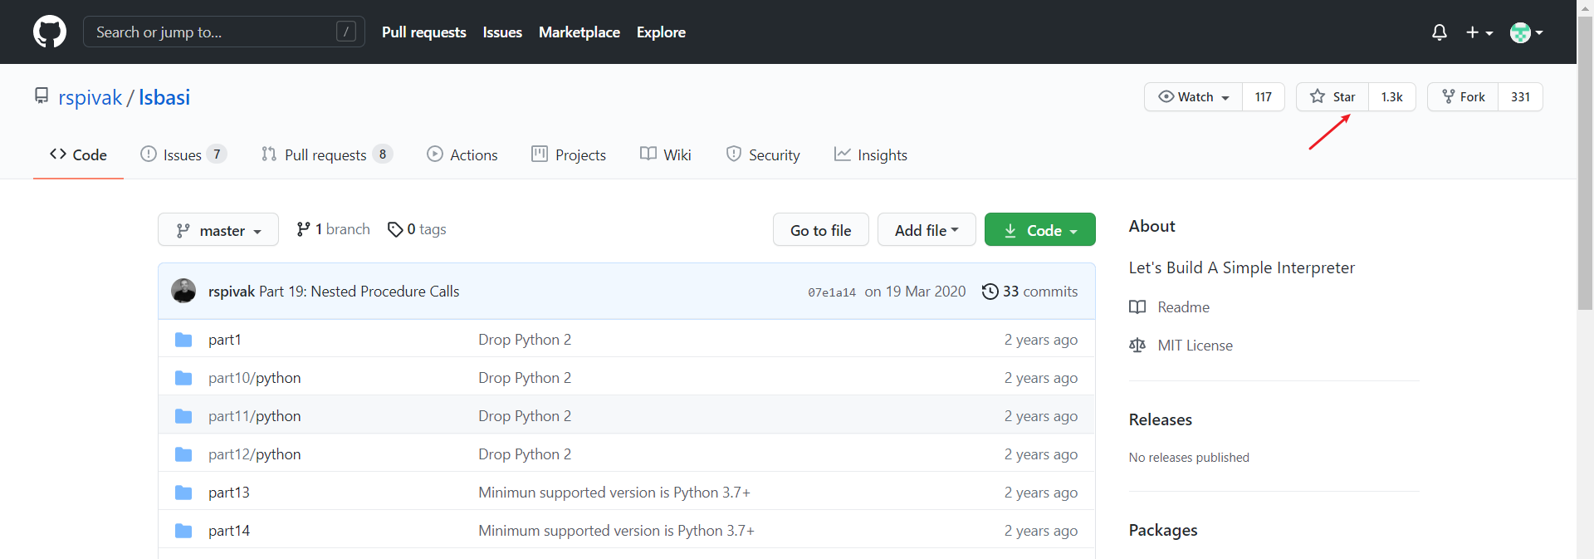Expand the Add file dropdown
This screenshot has width=1594, height=559.
pos(927,230)
